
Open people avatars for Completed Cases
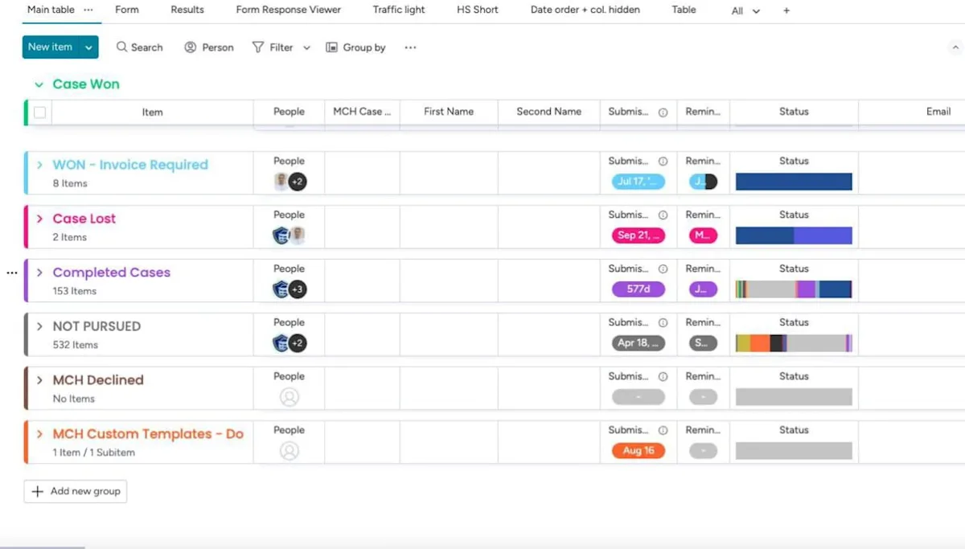[289, 289]
